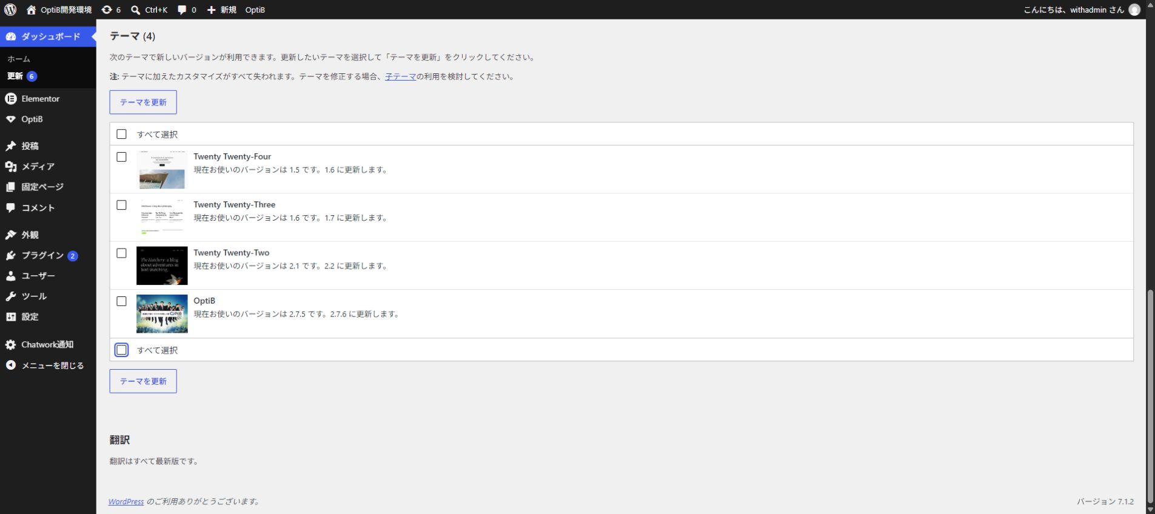Check the OptiB theme checkbox
This screenshot has width=1155, height=514.
(121, 301)
